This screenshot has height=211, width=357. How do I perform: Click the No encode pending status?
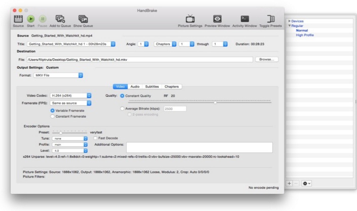tap(264, 188)
